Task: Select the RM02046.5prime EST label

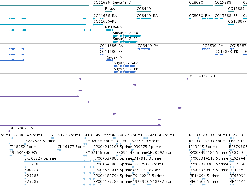Action: (x=100, y=141)
